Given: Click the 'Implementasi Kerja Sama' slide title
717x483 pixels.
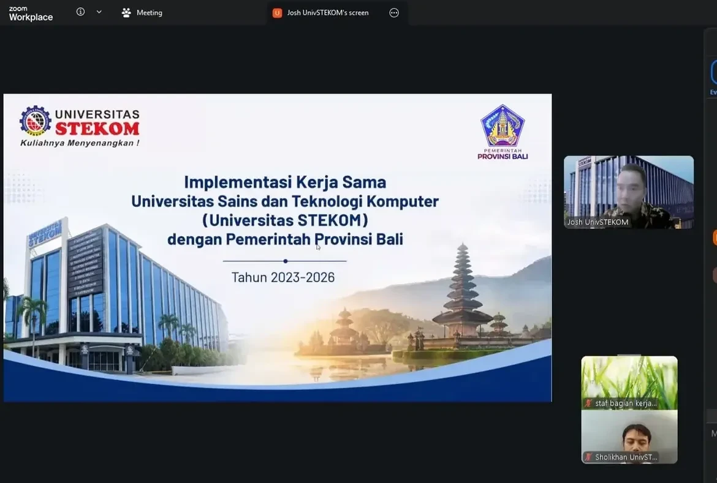Looking at the screenshot, I should (285, 182).
